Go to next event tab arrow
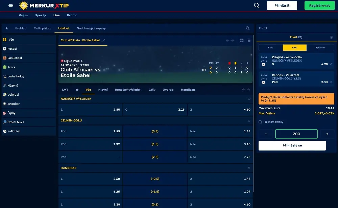Viewport: 338px width, 208px height. pos(233,40)
